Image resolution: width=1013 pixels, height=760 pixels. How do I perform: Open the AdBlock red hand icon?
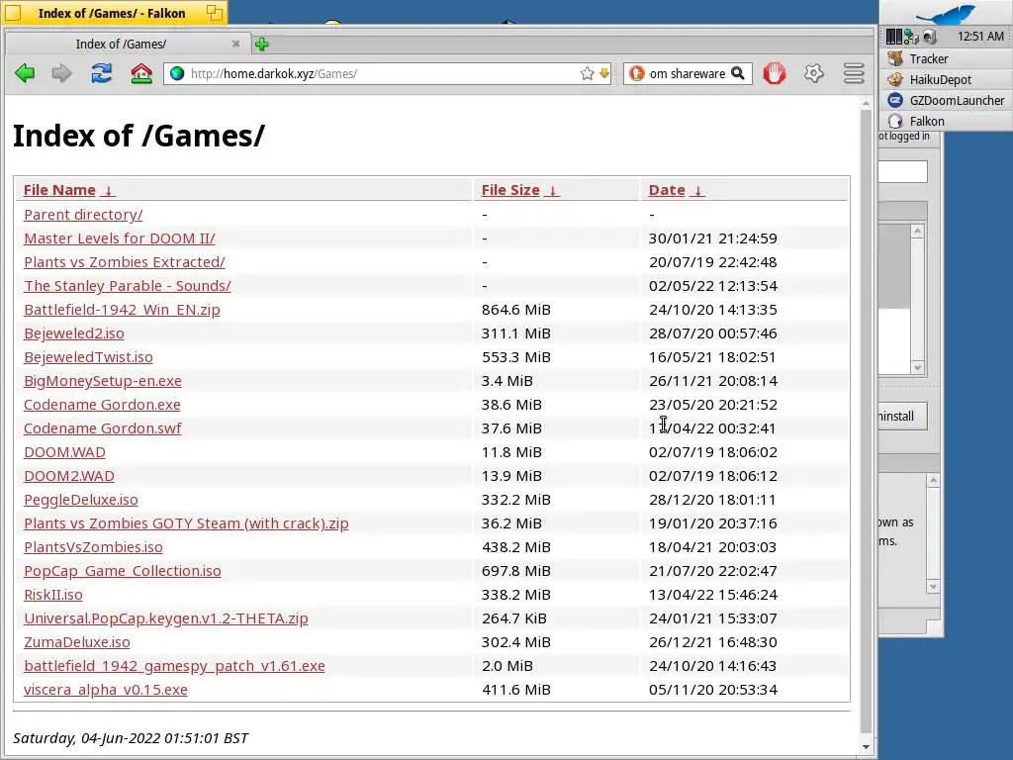tap(775, 73)
